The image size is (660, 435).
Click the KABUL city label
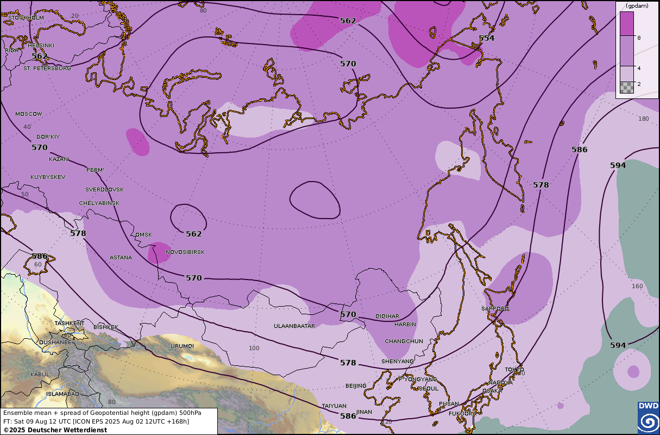[x=40, y=374]
